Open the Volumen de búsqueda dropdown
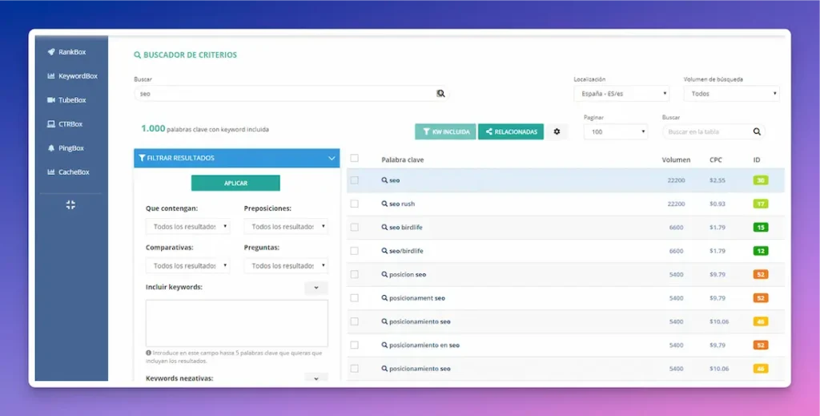This screenshot has height=416, width=820. pyautogui.click(x=732, y=94)
